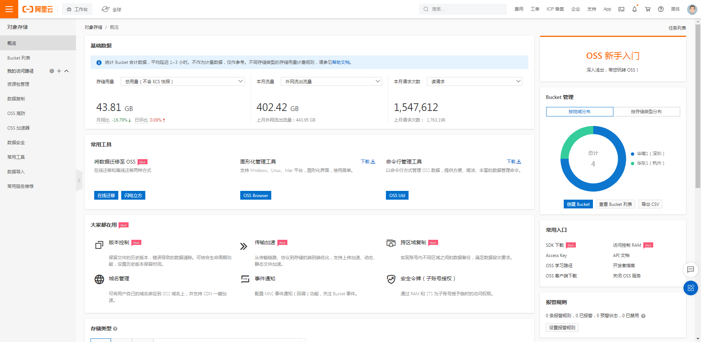Image resolution: width=701 pixels, height=342 pixels.
Task: Open the hamburger main menu
Action: click(9, 9)
